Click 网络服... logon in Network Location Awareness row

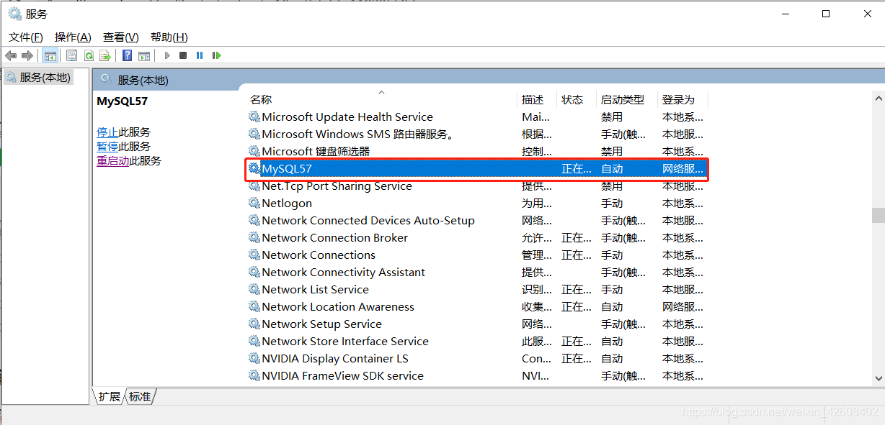coord(682,306)
